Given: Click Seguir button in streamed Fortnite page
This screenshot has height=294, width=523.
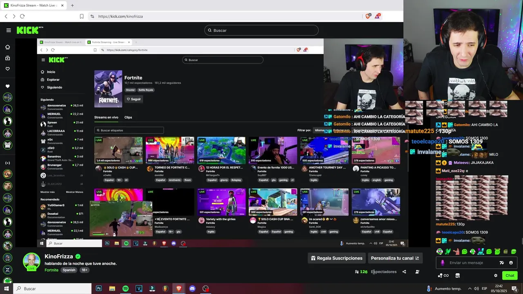Looking at the screenshot, I should [x=134, y=99].
